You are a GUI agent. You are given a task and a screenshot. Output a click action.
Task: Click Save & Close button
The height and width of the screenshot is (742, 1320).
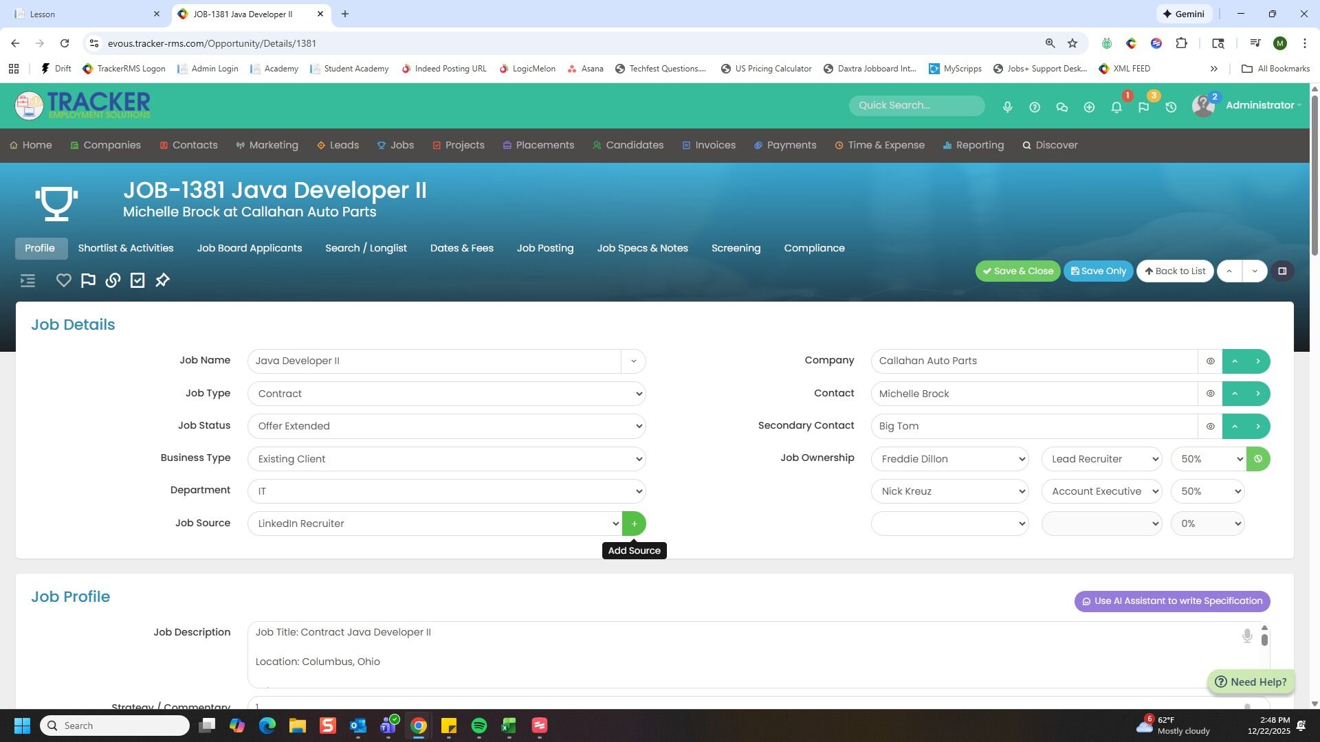[1017, 271]
